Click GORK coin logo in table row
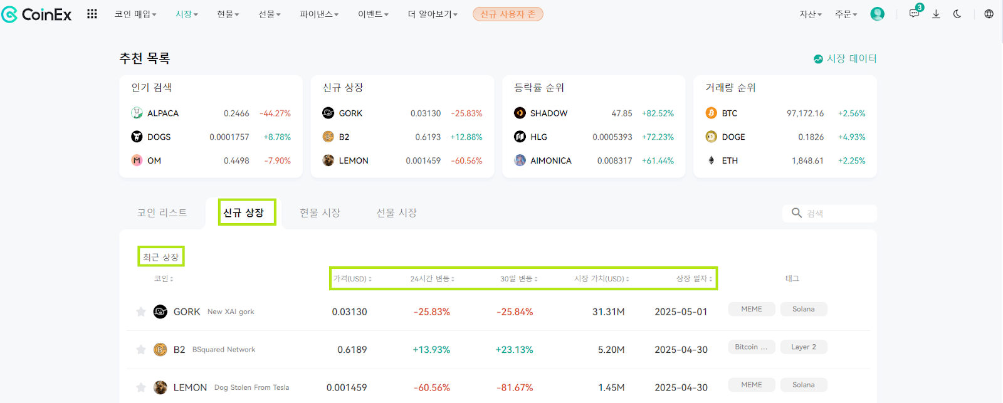Screen dimensions: 1003x403 pos(160,311)
